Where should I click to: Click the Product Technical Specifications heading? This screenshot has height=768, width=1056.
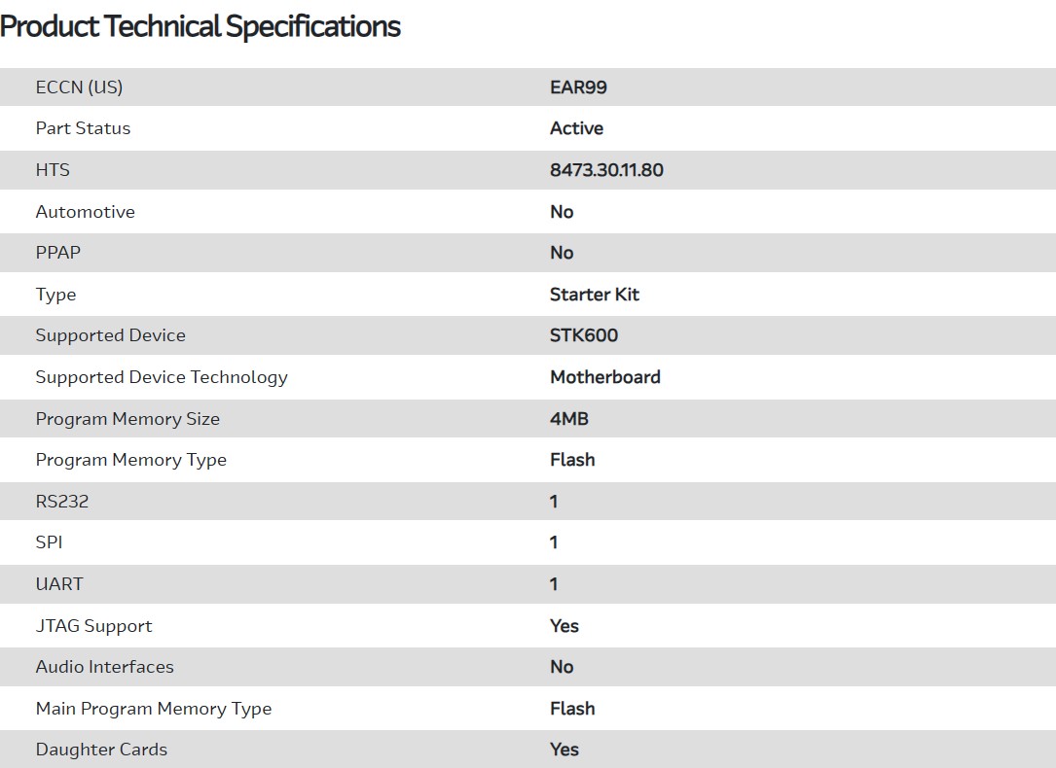[200, 26]
